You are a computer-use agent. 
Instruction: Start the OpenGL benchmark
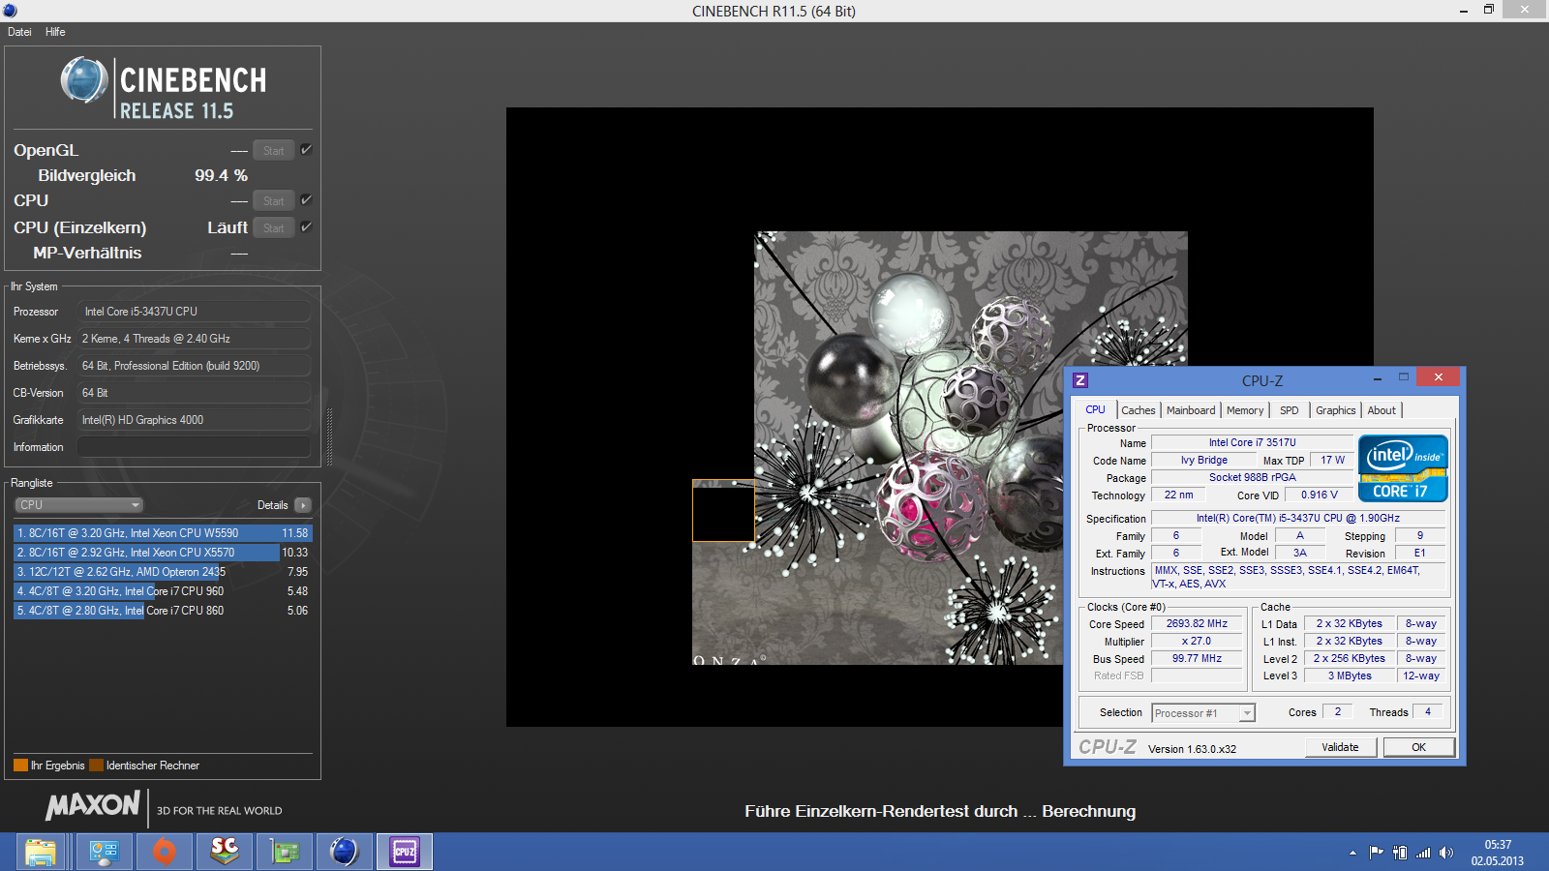click(x=273, y=150)
